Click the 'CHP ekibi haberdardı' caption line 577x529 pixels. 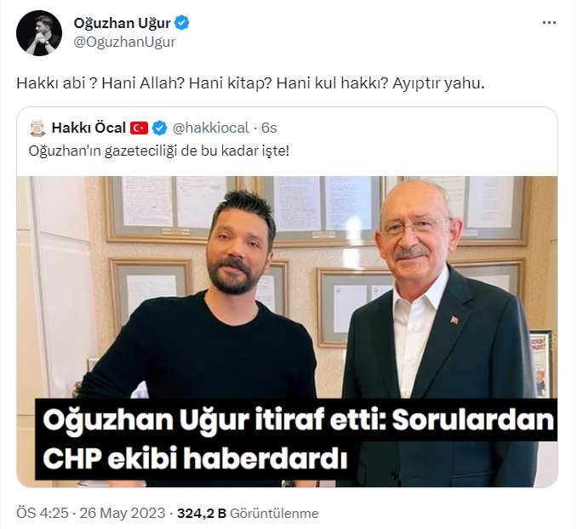click(195, 459)
